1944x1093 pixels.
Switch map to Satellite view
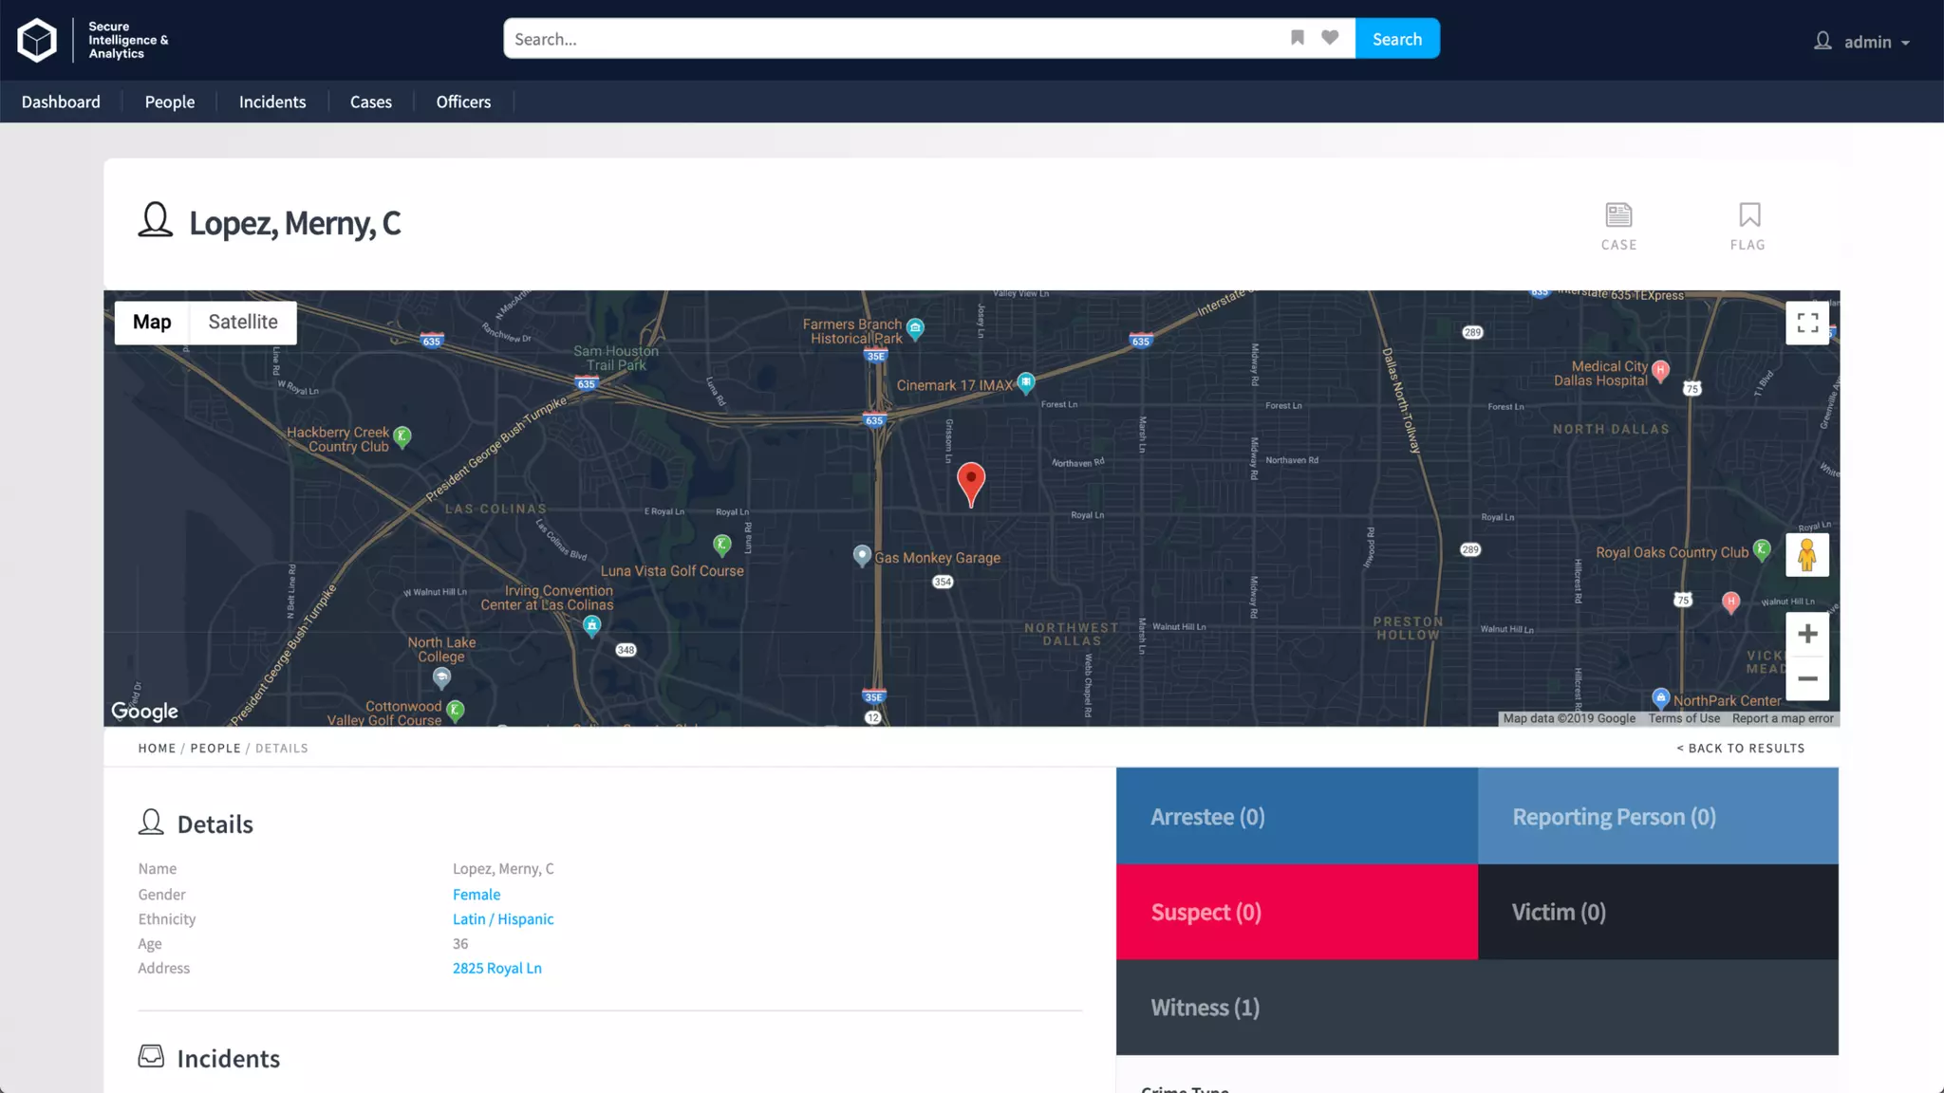[x=243, y=323]
